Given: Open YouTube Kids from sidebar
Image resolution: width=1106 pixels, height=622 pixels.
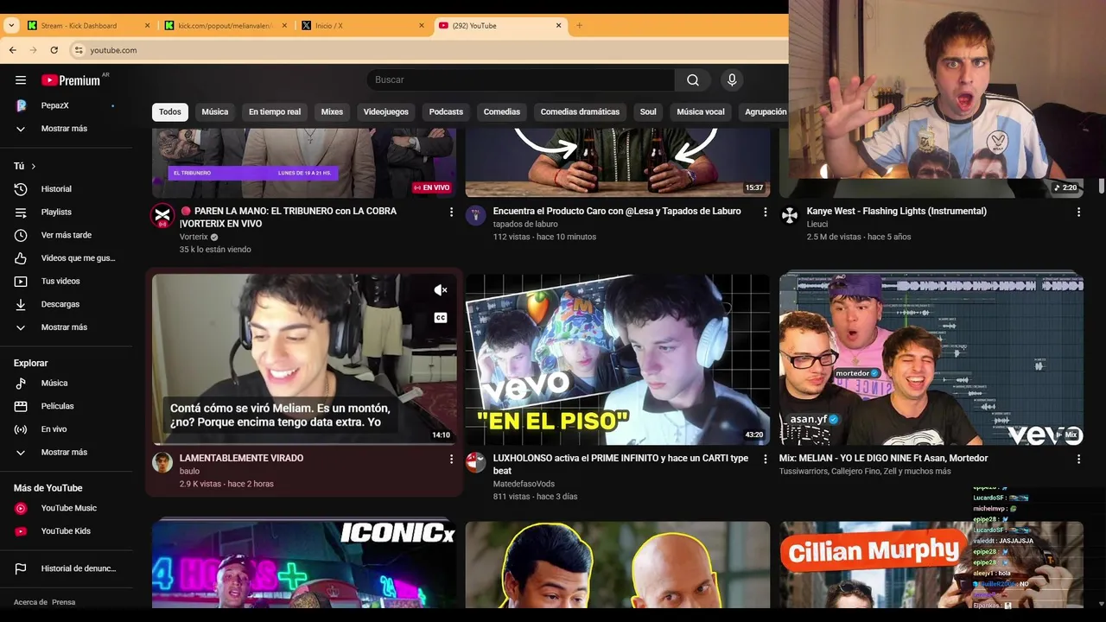Looking at the screenshot, I should 66,531.
